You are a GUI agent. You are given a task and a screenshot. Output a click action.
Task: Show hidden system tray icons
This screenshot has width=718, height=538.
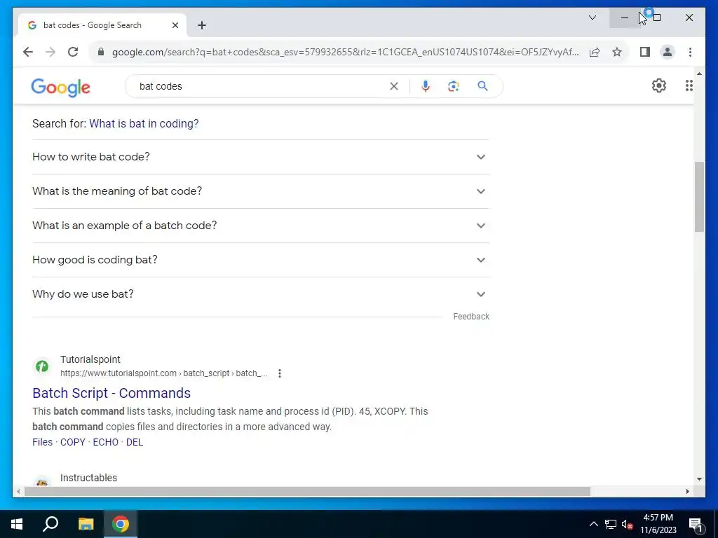(593, 524)
